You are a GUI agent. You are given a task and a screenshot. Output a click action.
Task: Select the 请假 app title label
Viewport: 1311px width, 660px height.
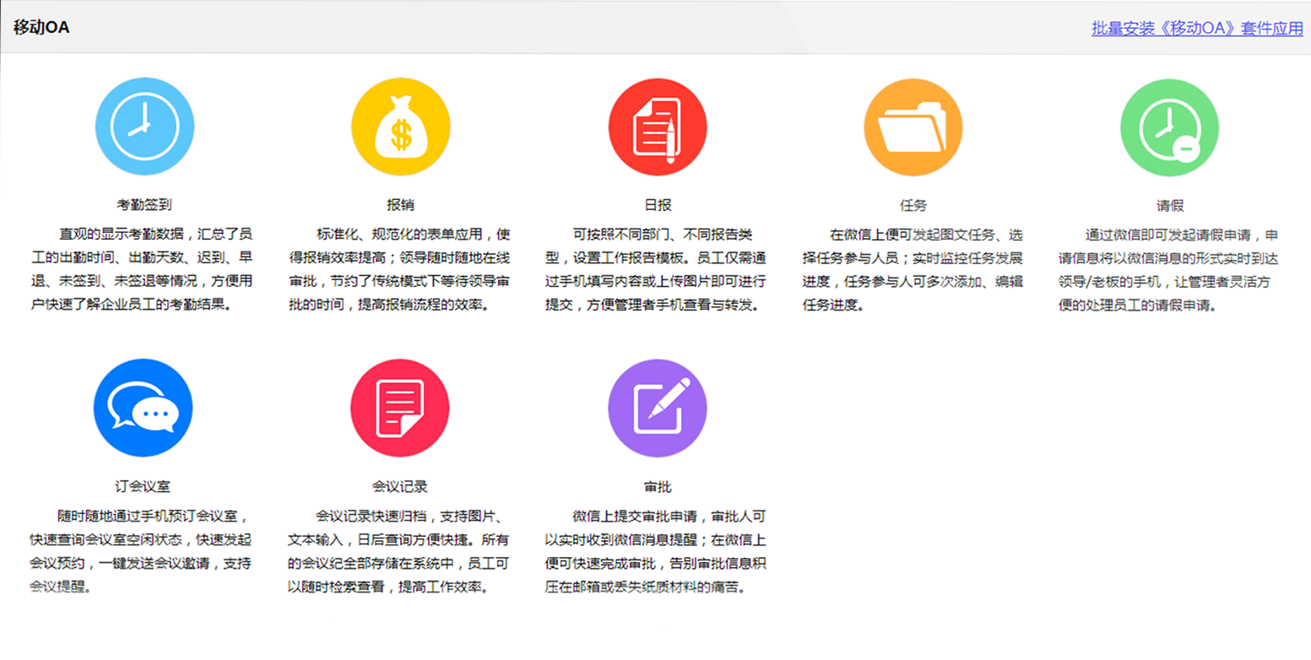(1169, 205)
